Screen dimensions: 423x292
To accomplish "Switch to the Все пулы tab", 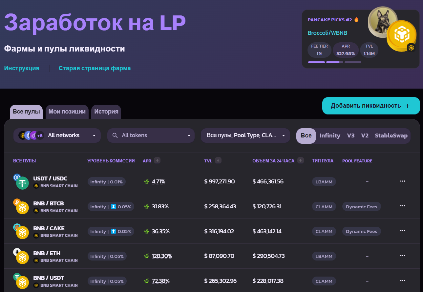I will [26, 112].
